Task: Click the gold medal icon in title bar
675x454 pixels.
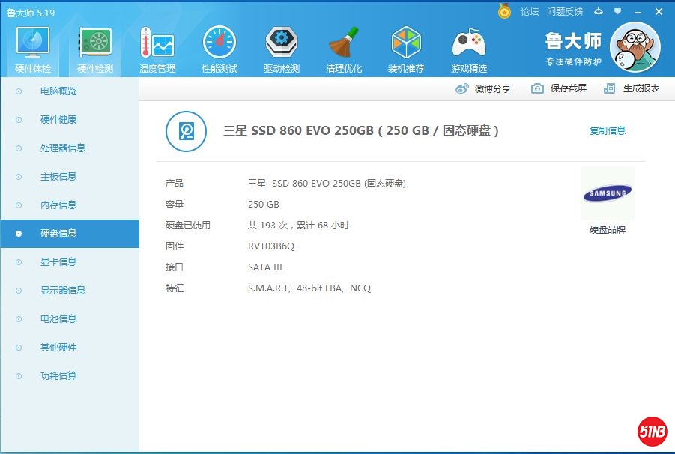Action: point(504,12)
